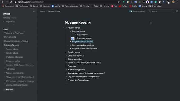Open the Tilda bookmark

(x=94, y=6)
